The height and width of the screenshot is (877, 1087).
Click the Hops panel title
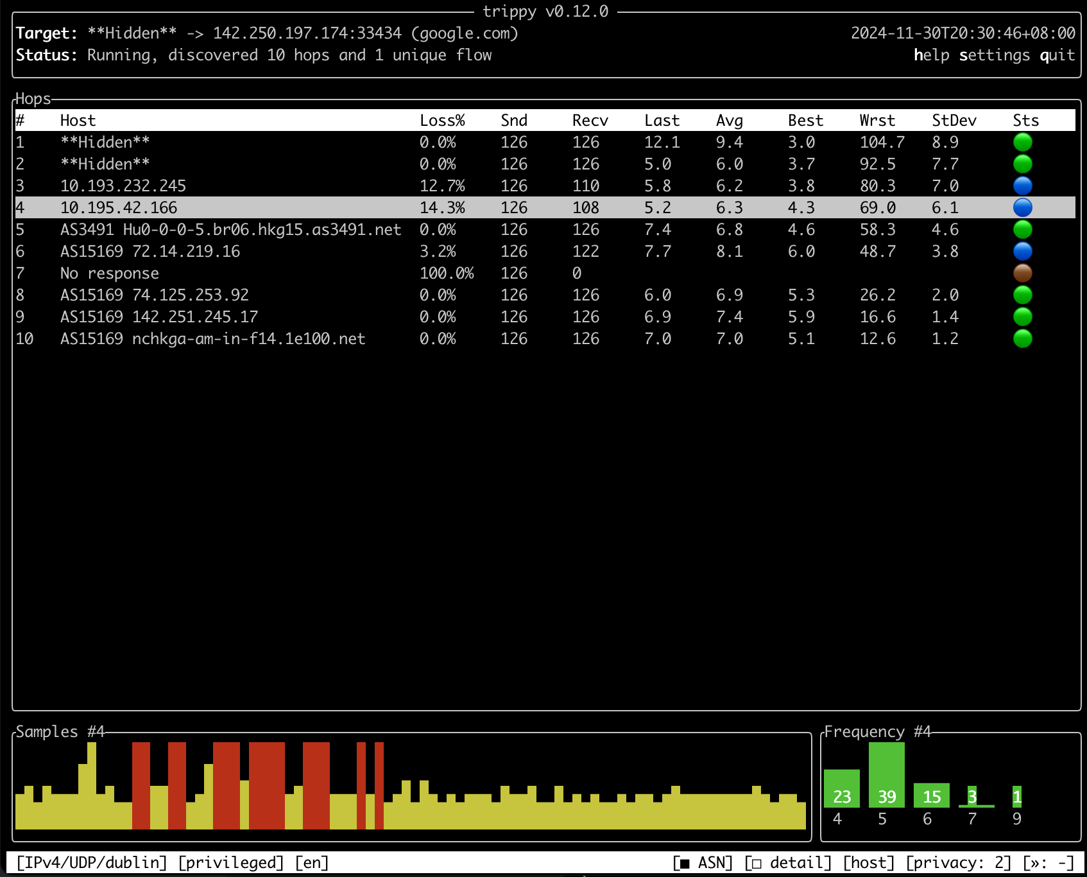pyautogui.click(x=33, y=98)
